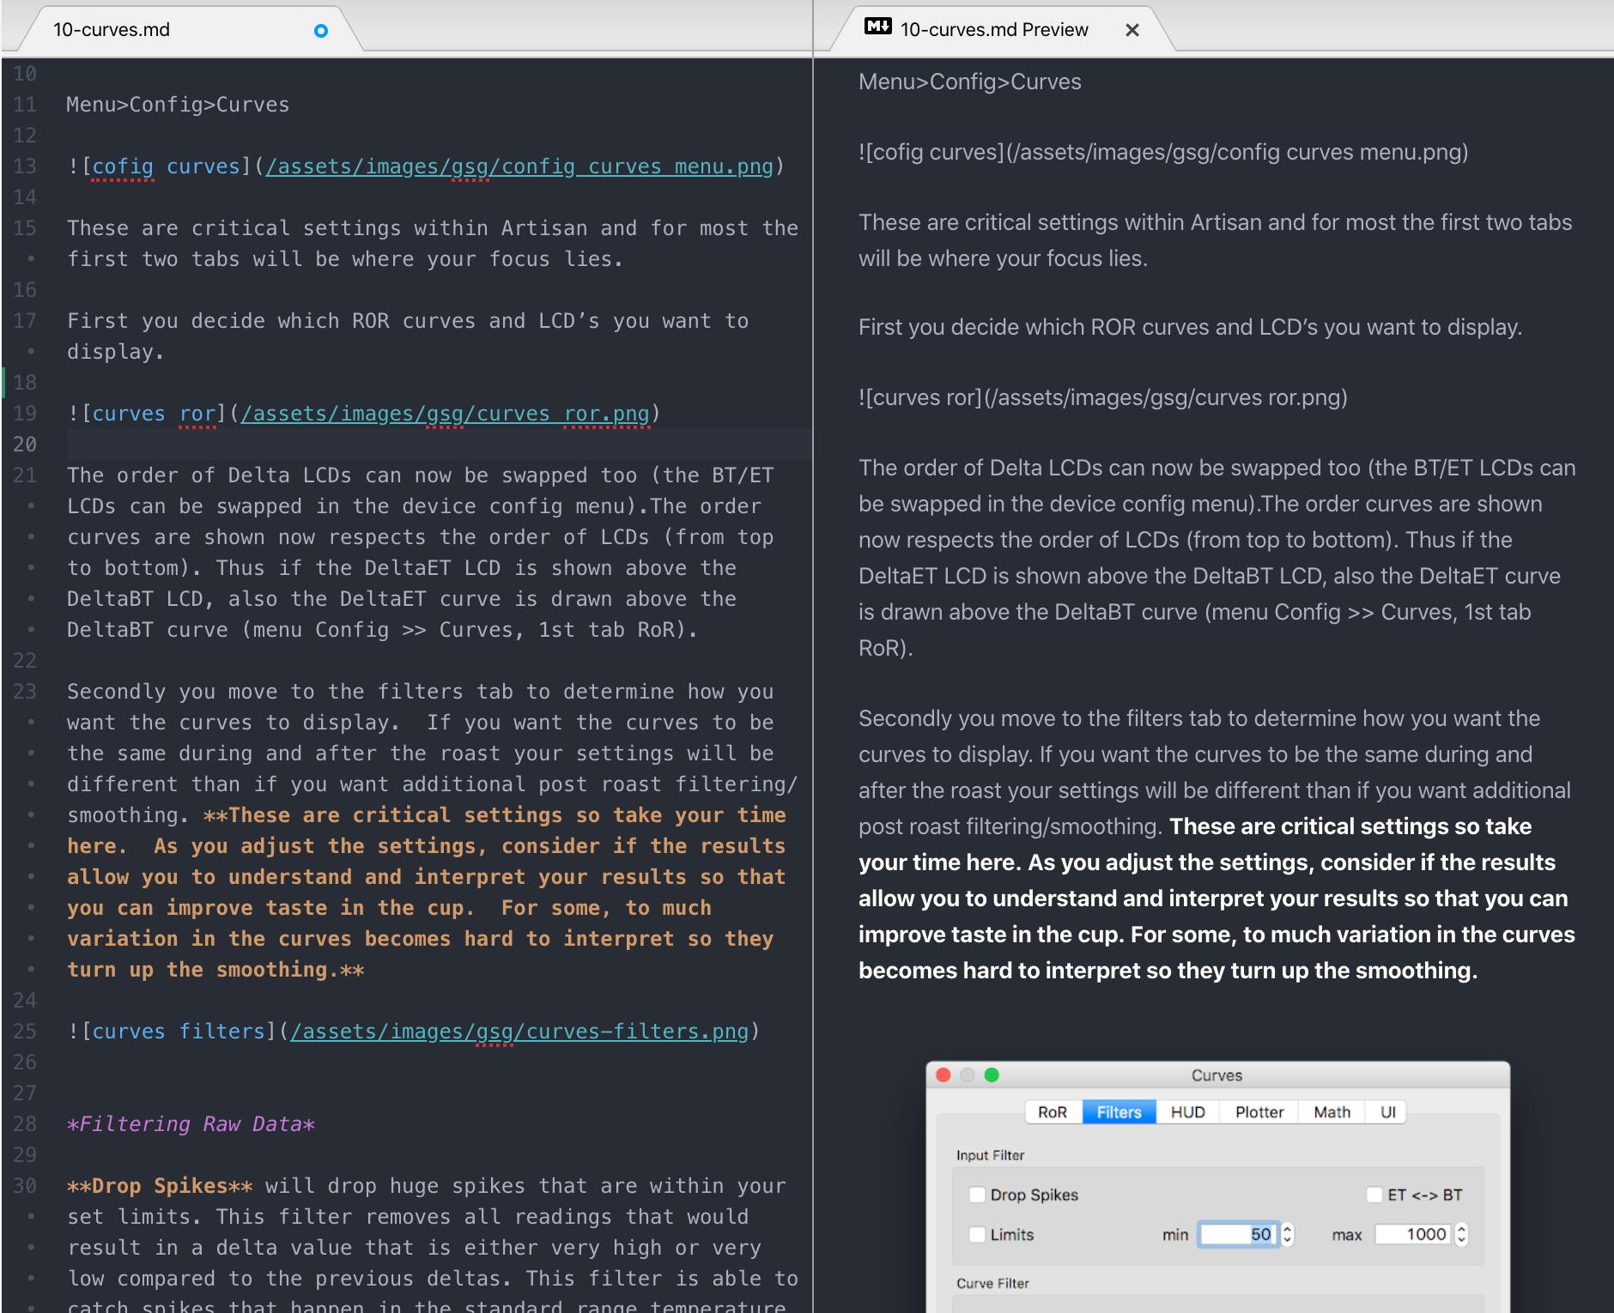The width and height of the screenshot is (1614, 1313).
Task: Select the Math tab
Action: click(x=1331, y=1111)
